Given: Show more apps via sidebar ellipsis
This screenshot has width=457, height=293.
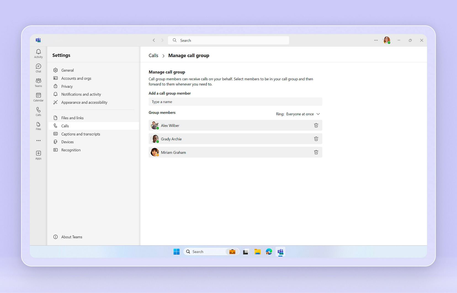Looking at the screenshot, I should click(38, 141).
